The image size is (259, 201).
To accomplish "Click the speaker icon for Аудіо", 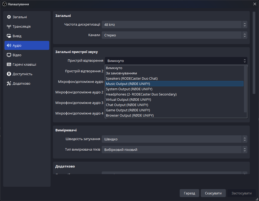I will [x=9, y=46].
